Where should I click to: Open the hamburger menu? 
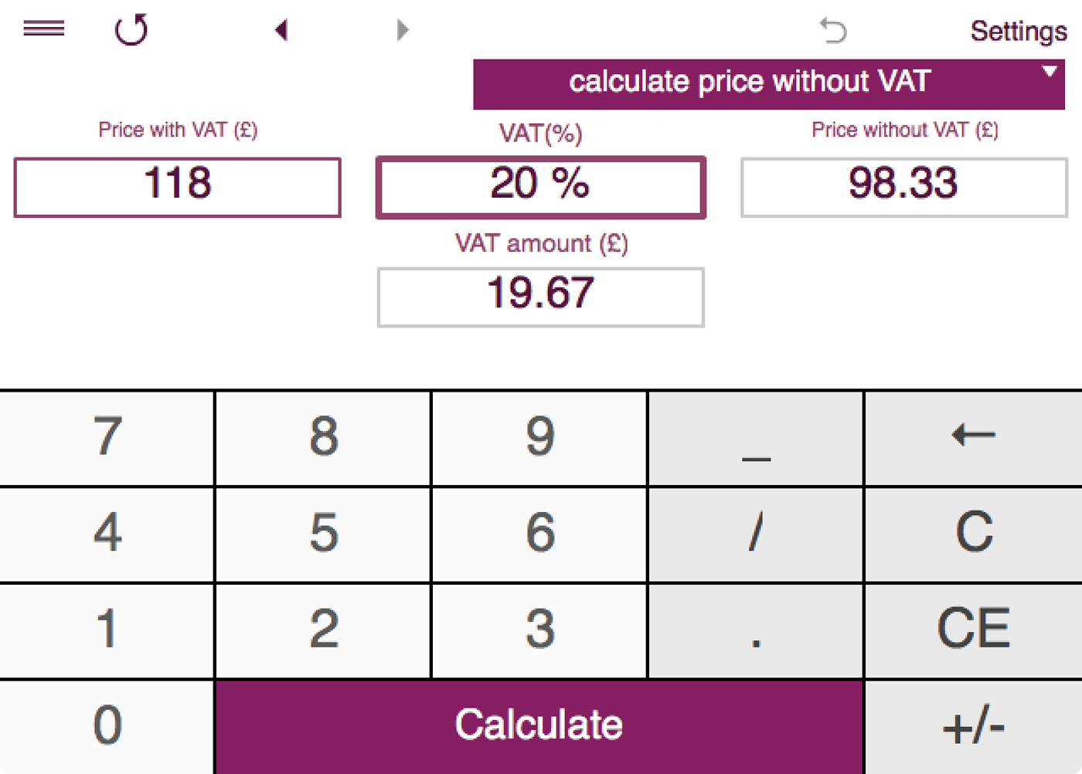pyautogui.click(x=43, y=29)
